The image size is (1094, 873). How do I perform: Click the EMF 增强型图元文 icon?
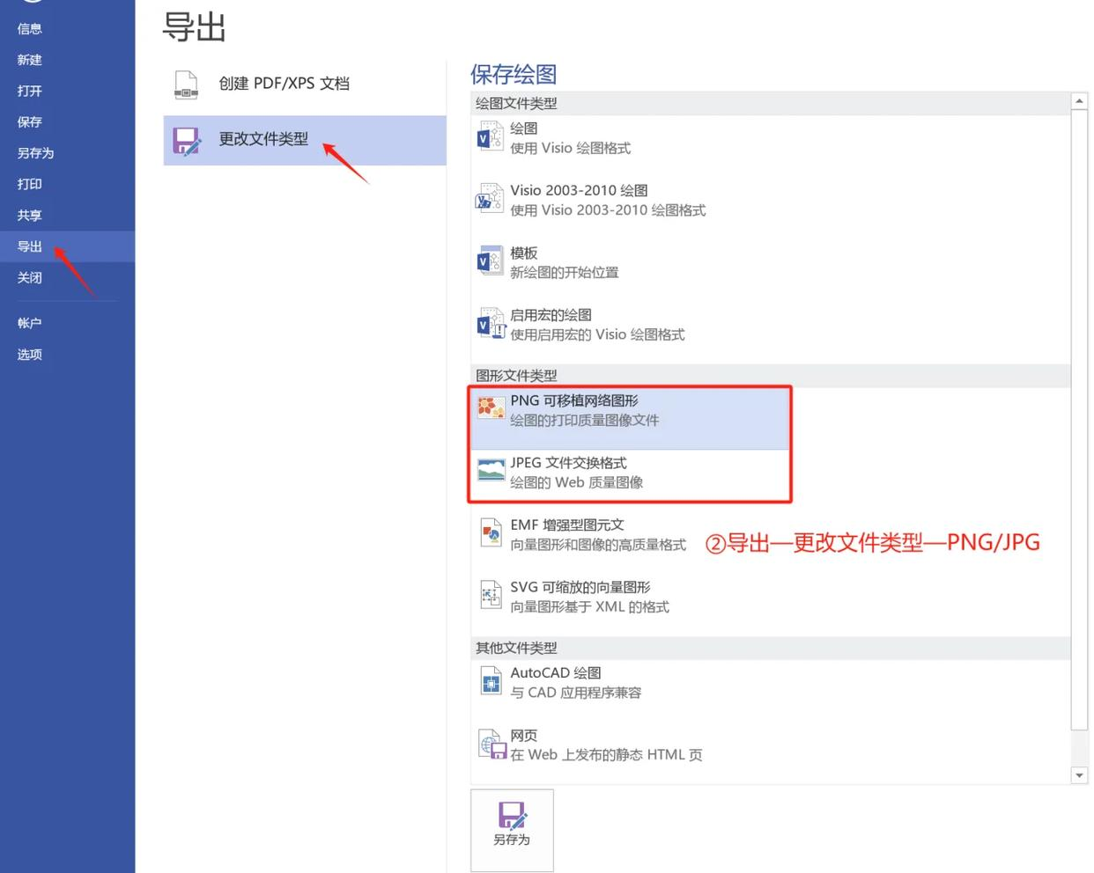491,533
